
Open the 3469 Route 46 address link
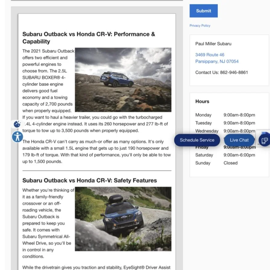click(x=210, y=55)
